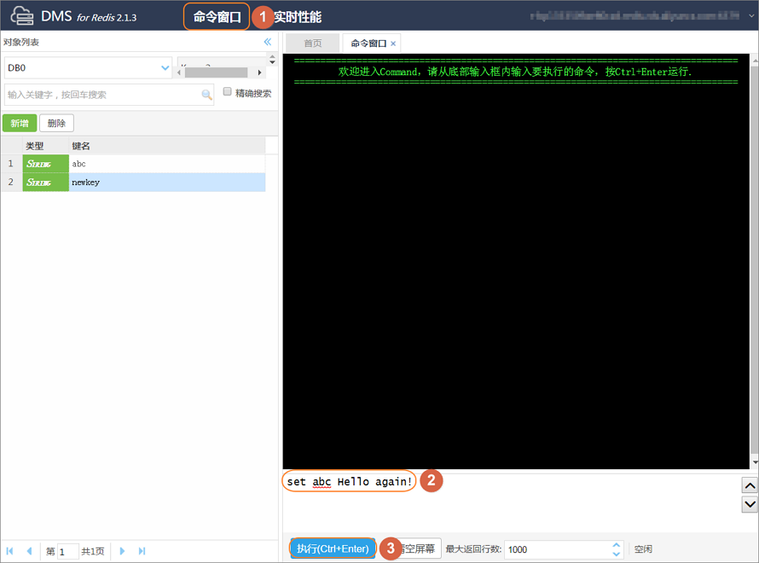Viewport: 759px width, 563px height.
Task: Click STRING type badge of abc row
Action: click(45, 164)
